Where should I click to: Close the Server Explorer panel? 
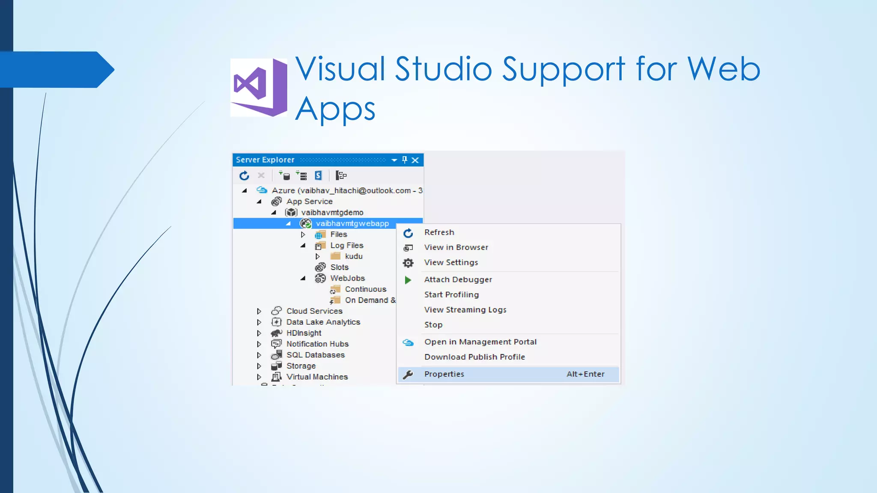[415, 160]
